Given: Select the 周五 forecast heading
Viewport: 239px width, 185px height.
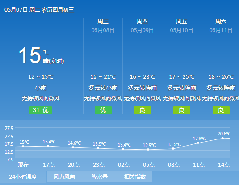Looking at the screenshot, I should click(182, 21).
